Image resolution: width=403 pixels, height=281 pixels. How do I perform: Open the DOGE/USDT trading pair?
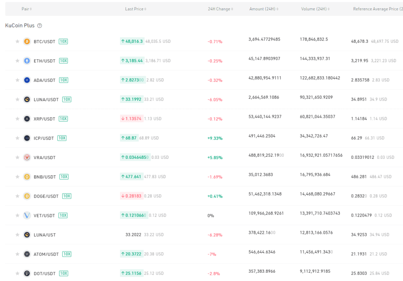click(46, 197)
